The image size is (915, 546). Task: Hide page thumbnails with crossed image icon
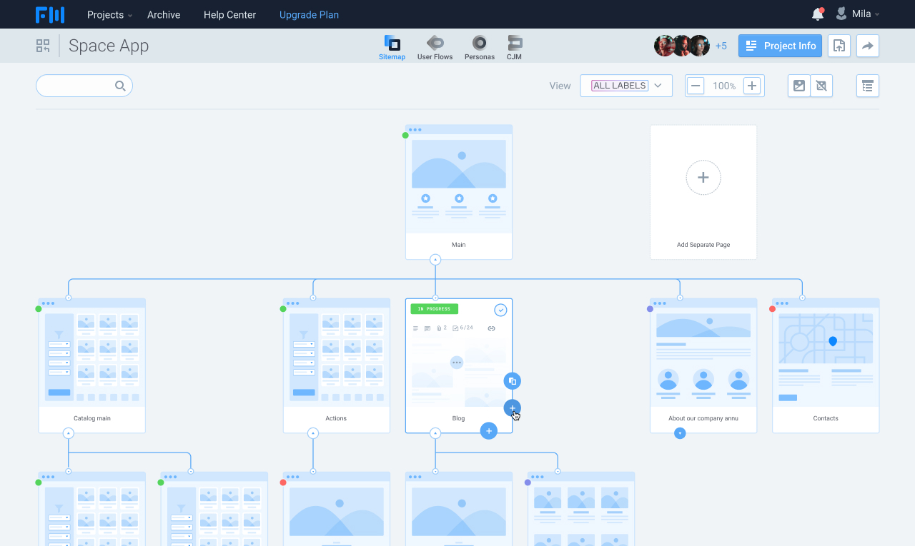[x=821, y=86]
